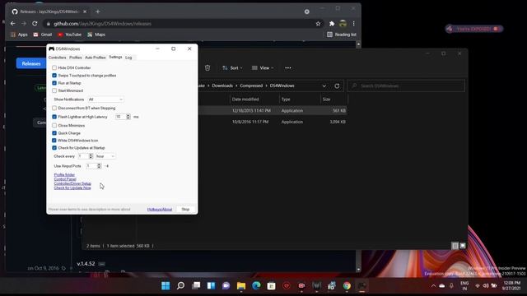Click the latency milliseconds stepper arrows

[x=128, y=117]
